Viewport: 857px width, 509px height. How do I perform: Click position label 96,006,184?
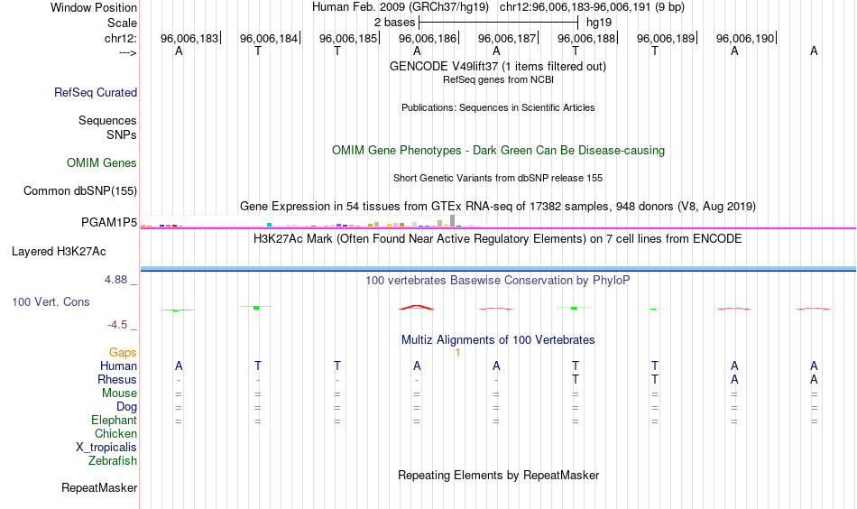point(268,38)
